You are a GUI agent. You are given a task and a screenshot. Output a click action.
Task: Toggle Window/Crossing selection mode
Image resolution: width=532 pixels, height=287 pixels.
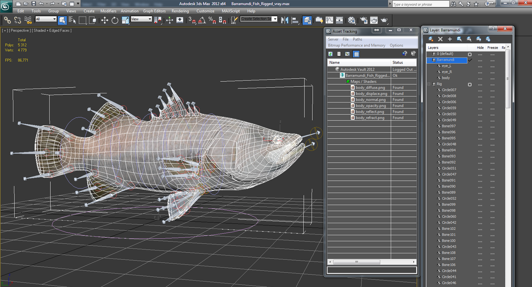pos(93,20)
